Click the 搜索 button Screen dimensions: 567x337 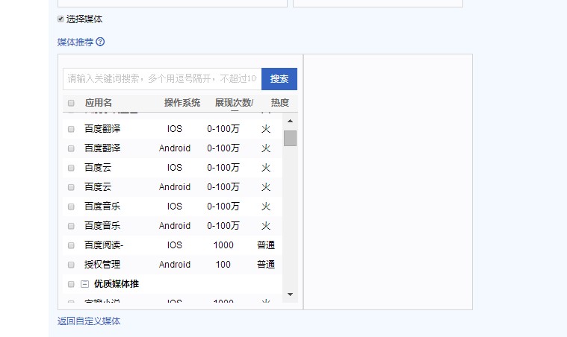pos(279,78)
